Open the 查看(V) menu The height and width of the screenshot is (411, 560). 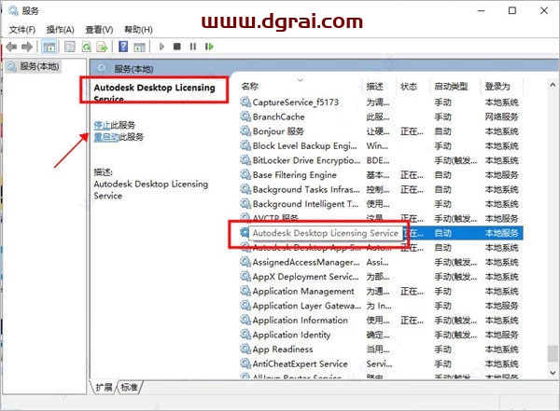pos(99,30)
